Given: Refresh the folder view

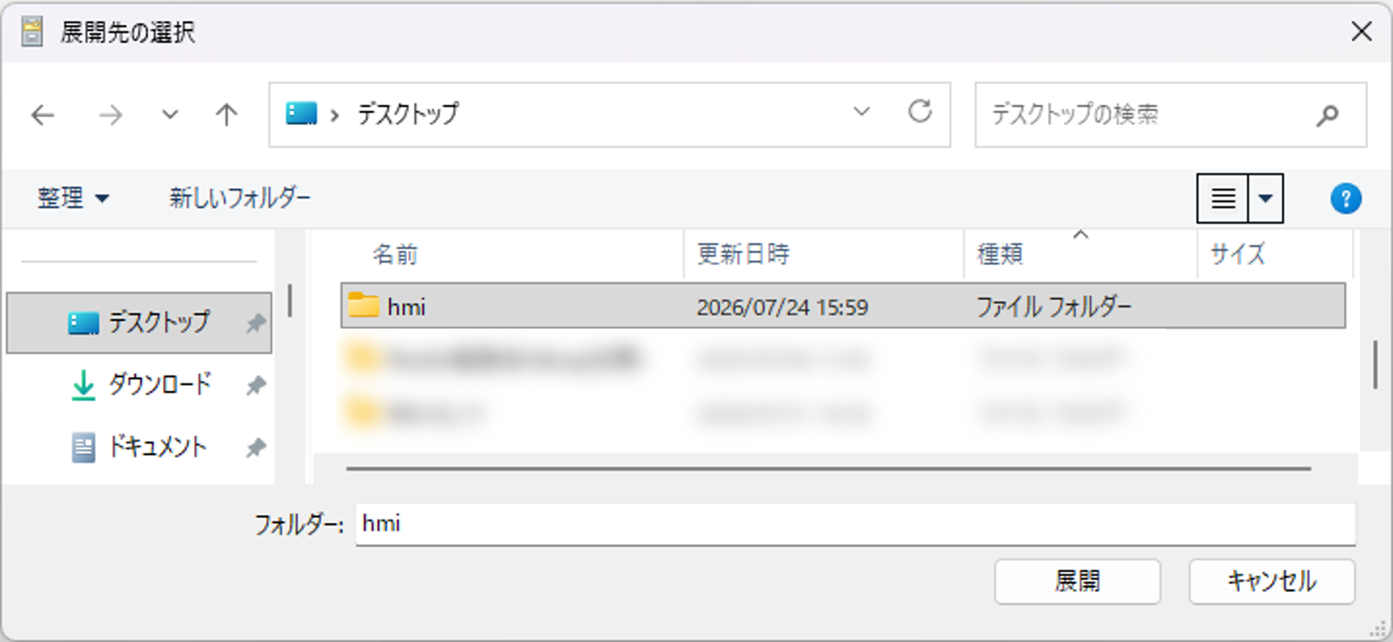Looking at the screenshot, I should 920,111.
